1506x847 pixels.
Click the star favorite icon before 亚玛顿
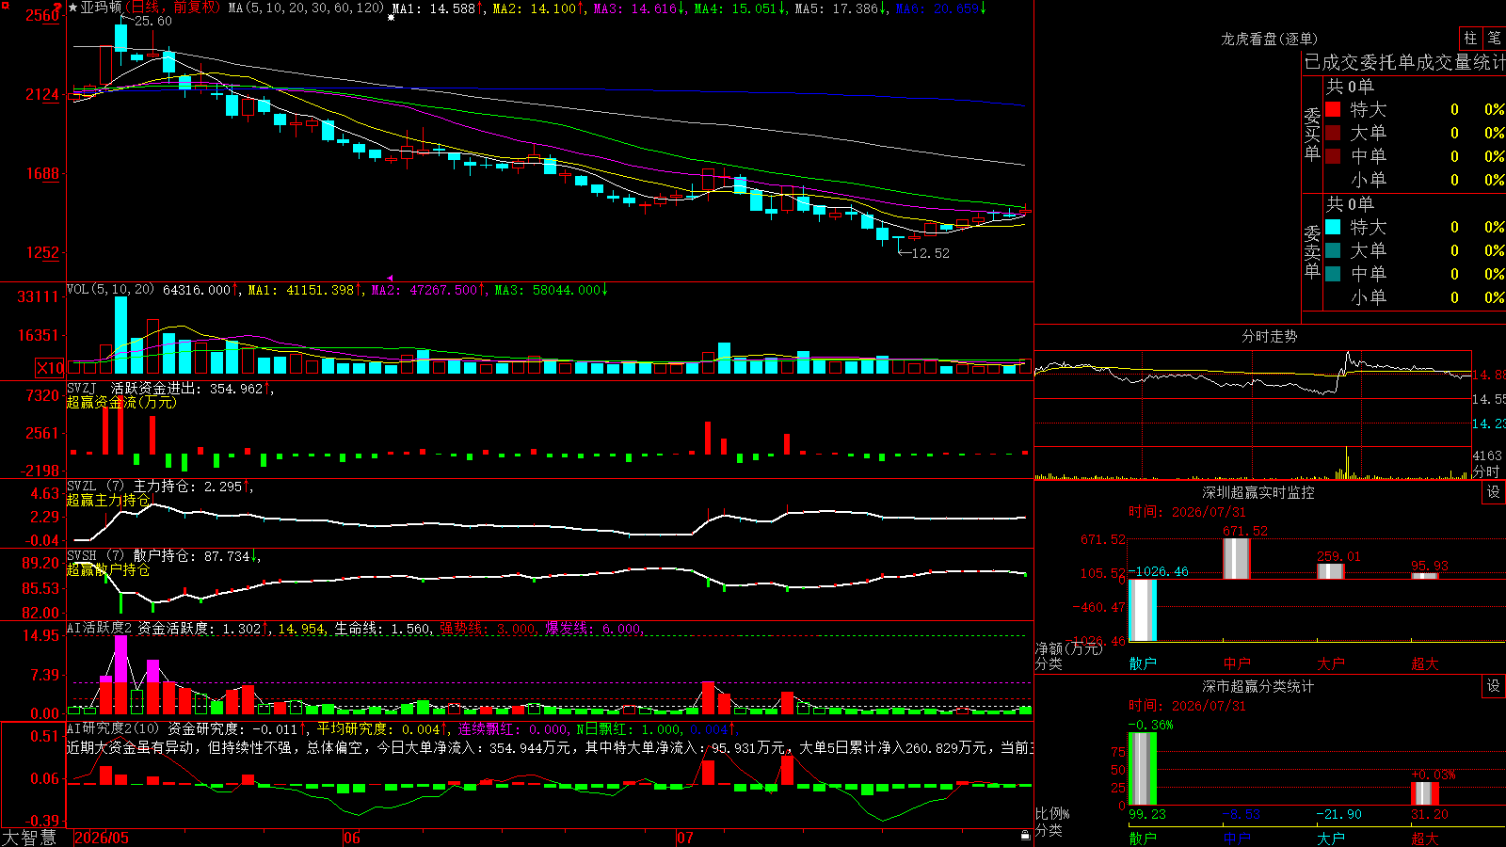(73, 8)
